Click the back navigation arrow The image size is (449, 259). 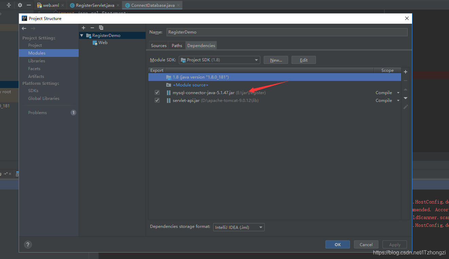point(24,28)
